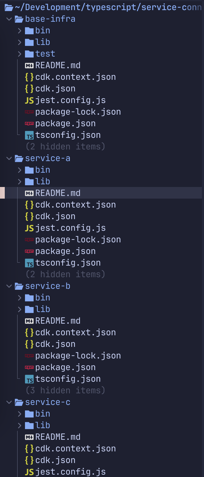Click the npm icon on base-infra package-lock.json
Image resolution: width=204 pixels, height=477 pixels.
[29, 112]
